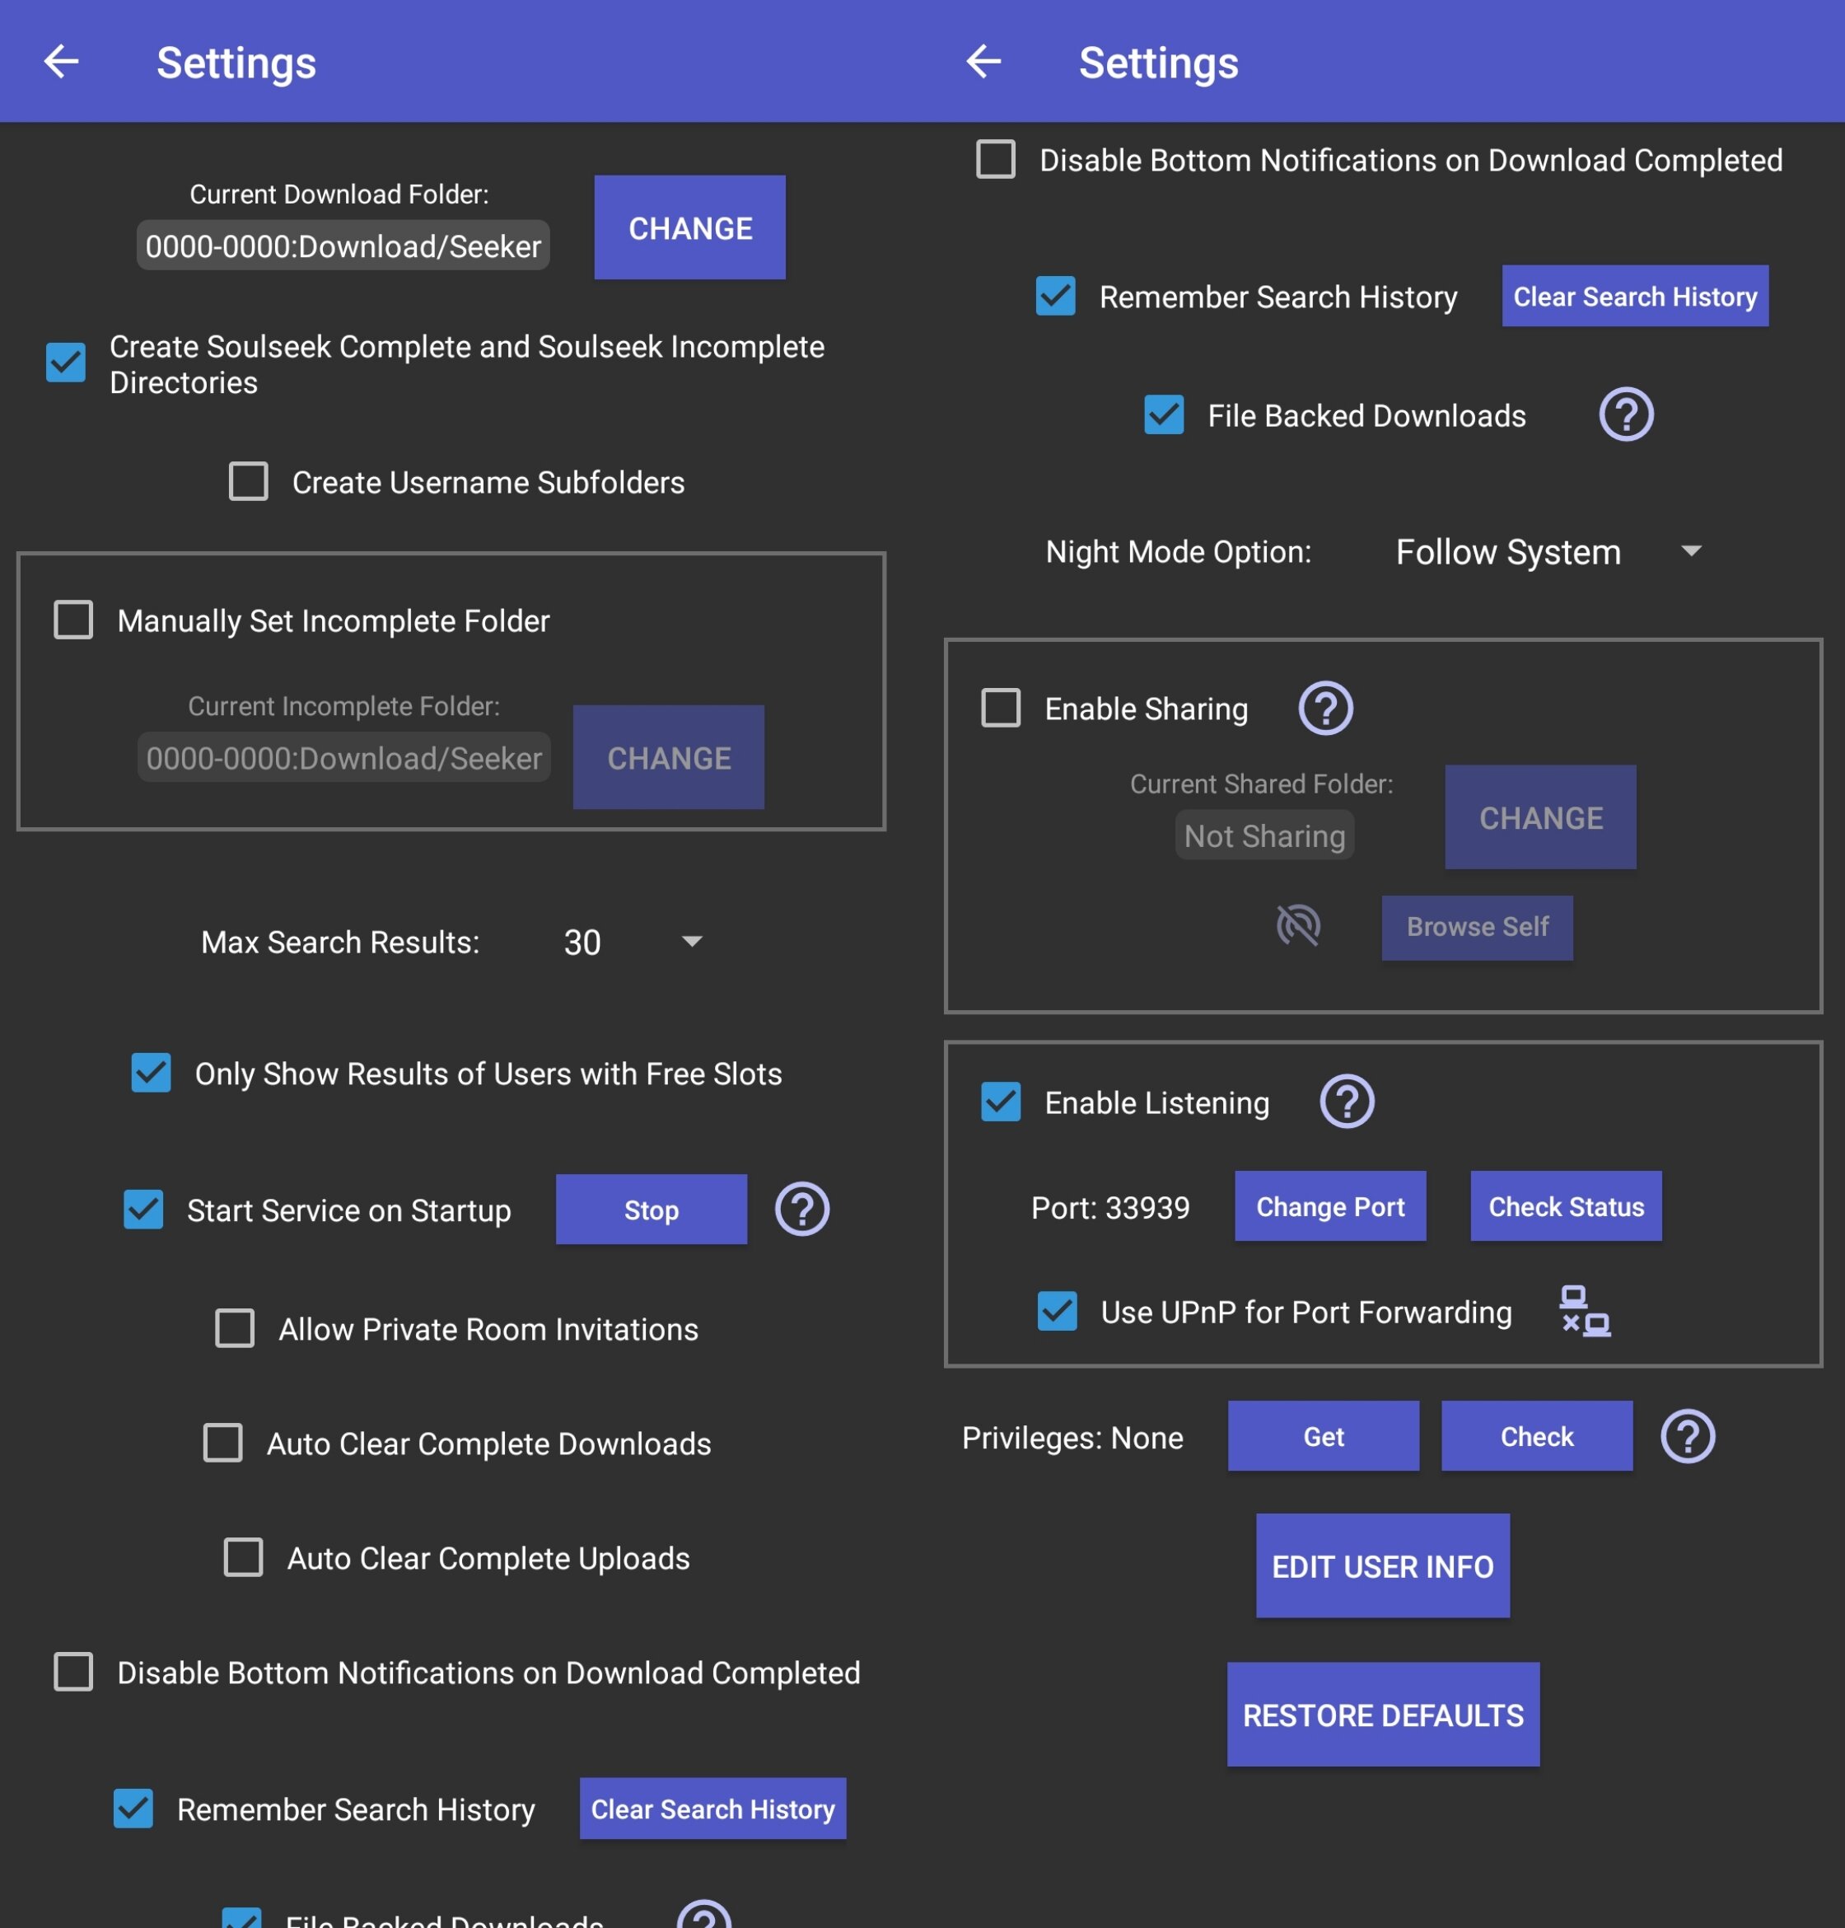1845x1928 pixels.
Task: Click CHANGE for current download folder
Action: coord(689,227)
